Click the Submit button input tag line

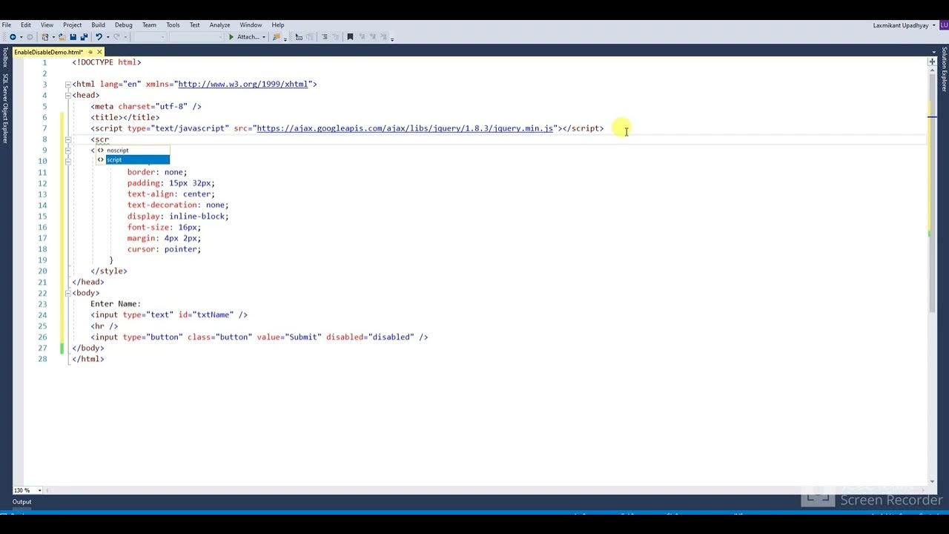[259, 337]
